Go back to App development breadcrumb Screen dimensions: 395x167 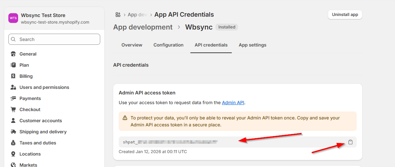pos(143,27)
